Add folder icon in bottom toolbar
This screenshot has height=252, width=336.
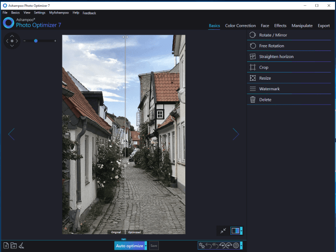tap(13, 246)
